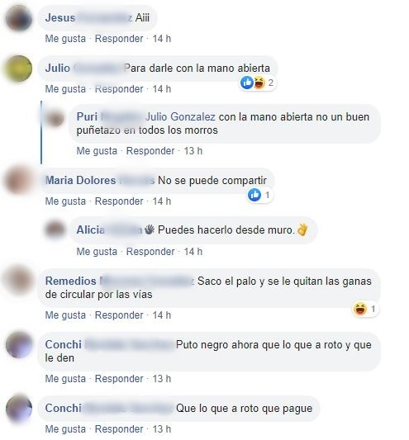
Task: Open Alicia's reply profile avatar
Action: pos(55,230)
